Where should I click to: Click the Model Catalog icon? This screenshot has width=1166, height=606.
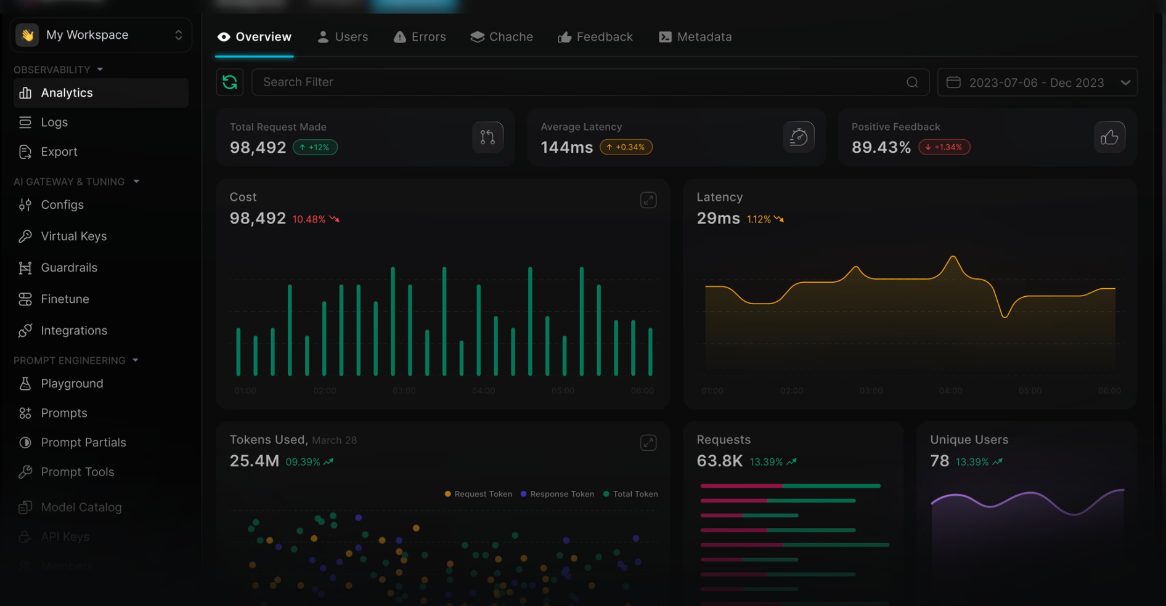click(x=25, y=507)
